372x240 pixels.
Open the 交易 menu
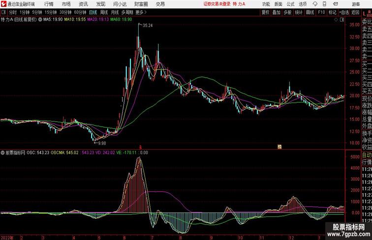tap(160, 4)
